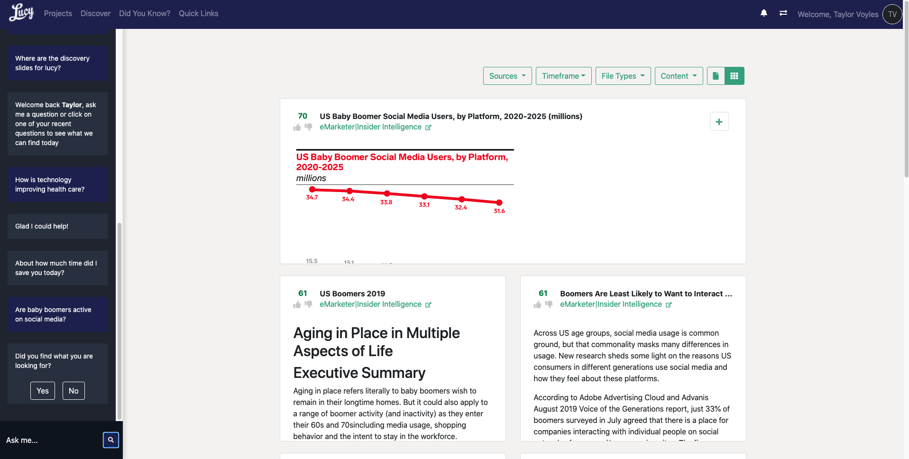Screen dimensions: 909x459
Task: Click the Welcome, Taylor Voyles text
Action: [838, 14]
